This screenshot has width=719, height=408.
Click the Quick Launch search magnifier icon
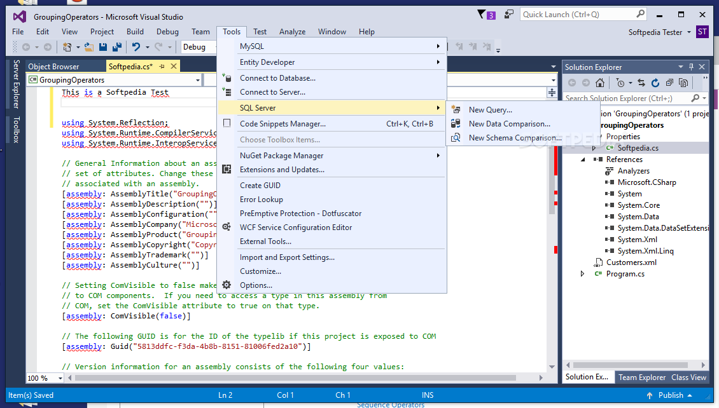tap(641, 14)
